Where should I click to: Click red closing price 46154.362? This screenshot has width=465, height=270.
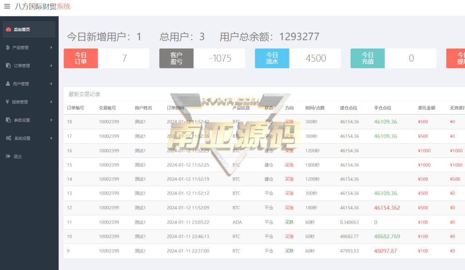[387, 208]
